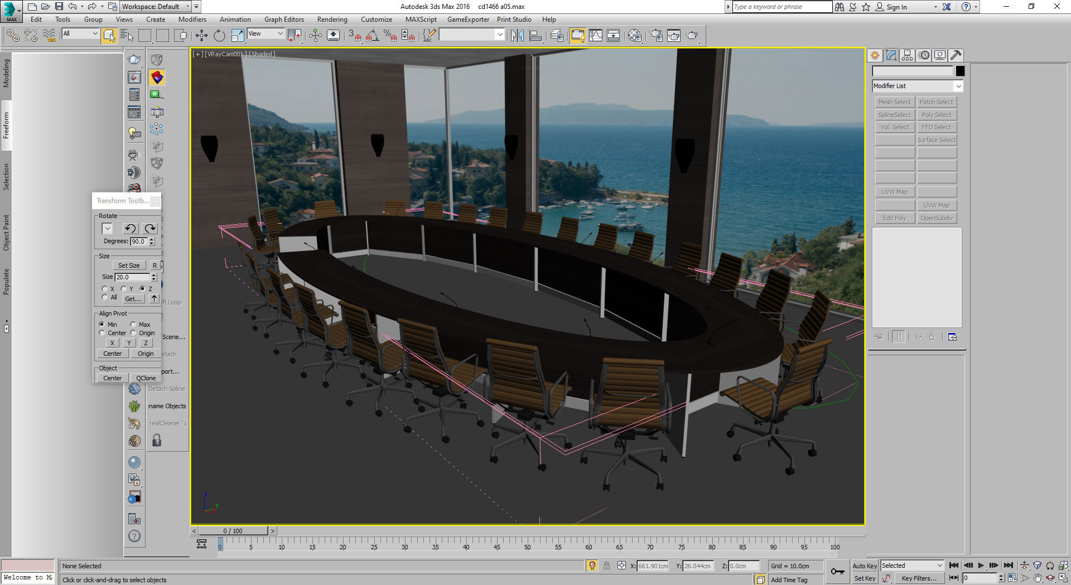Open the Workspace Default dropdown
Screen dimensions: 1071x585
[155, 7]
